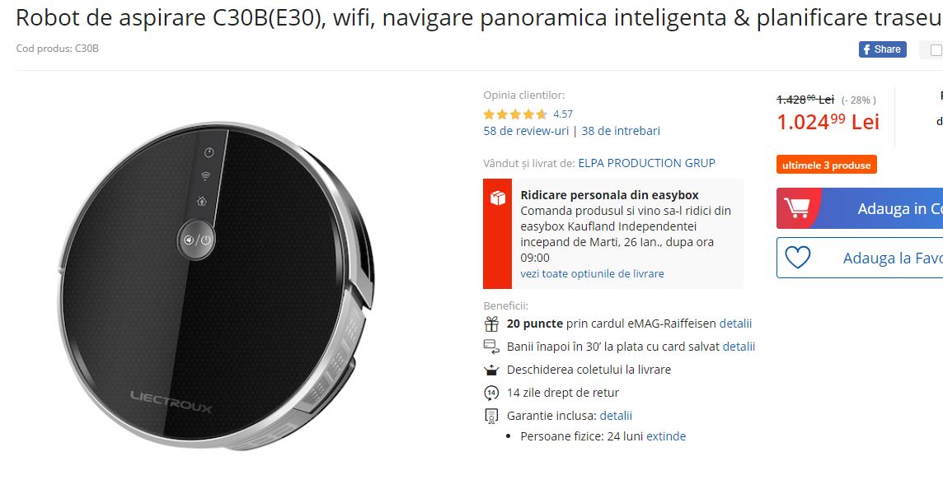943x503 pixels.
Task: Click the Facebook Share button
Action: pyautogui.click(x=882, y=49)
